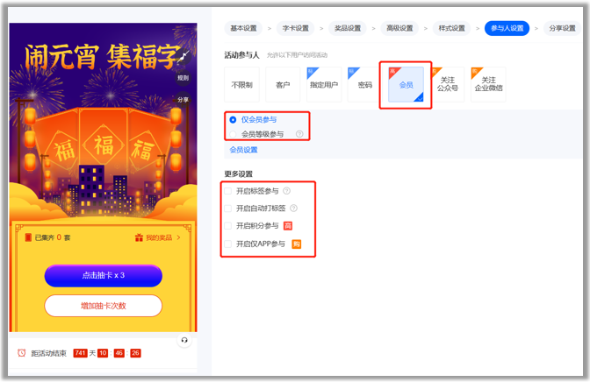Click the 741 days countdown value
The width and height of the screenshot is (590, 382).
click(80, 353)
